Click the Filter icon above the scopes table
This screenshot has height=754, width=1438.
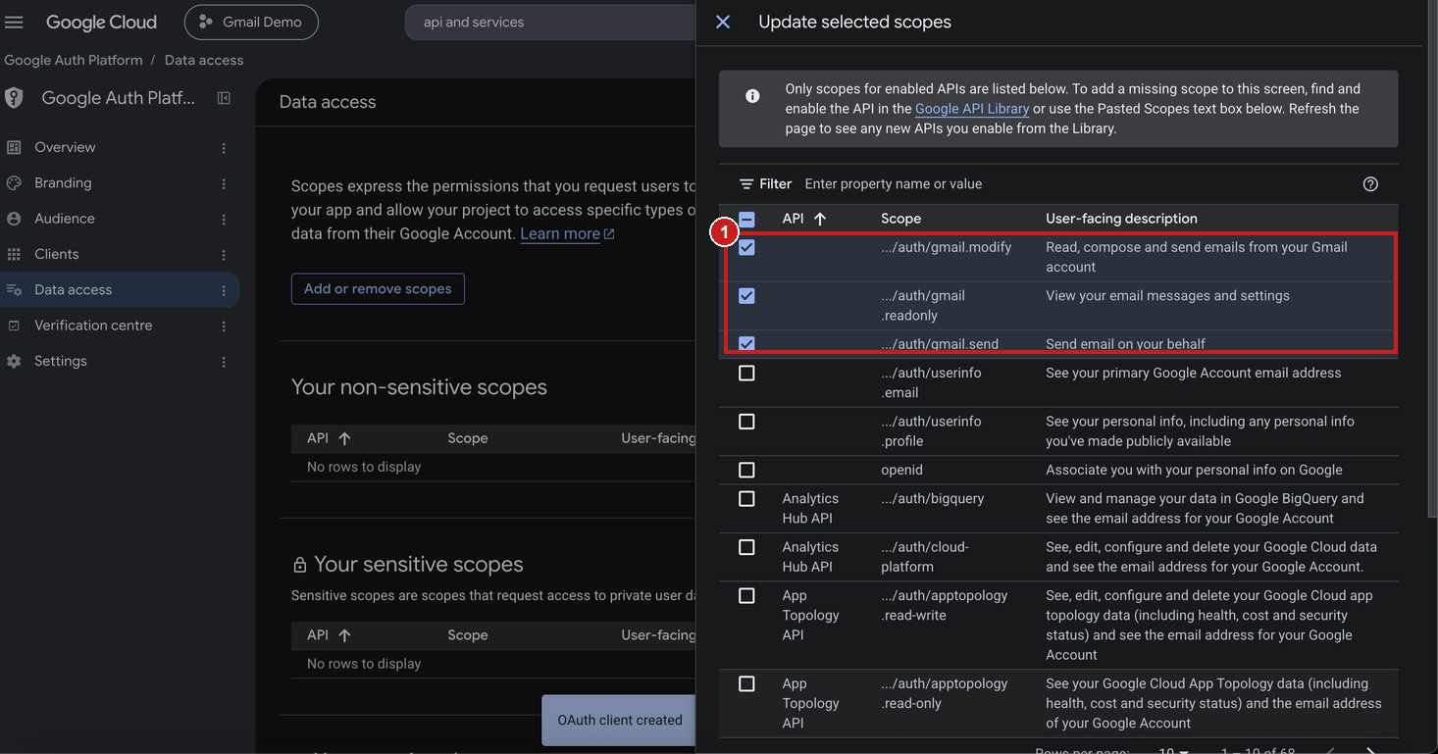[746, 184]
